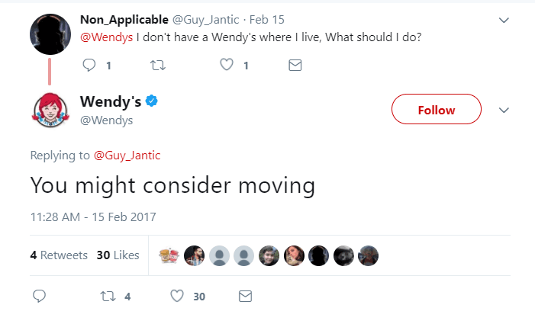Retweet Wendy's reply tweet
This screenshot has height=324, width=535.
[108, 296]
